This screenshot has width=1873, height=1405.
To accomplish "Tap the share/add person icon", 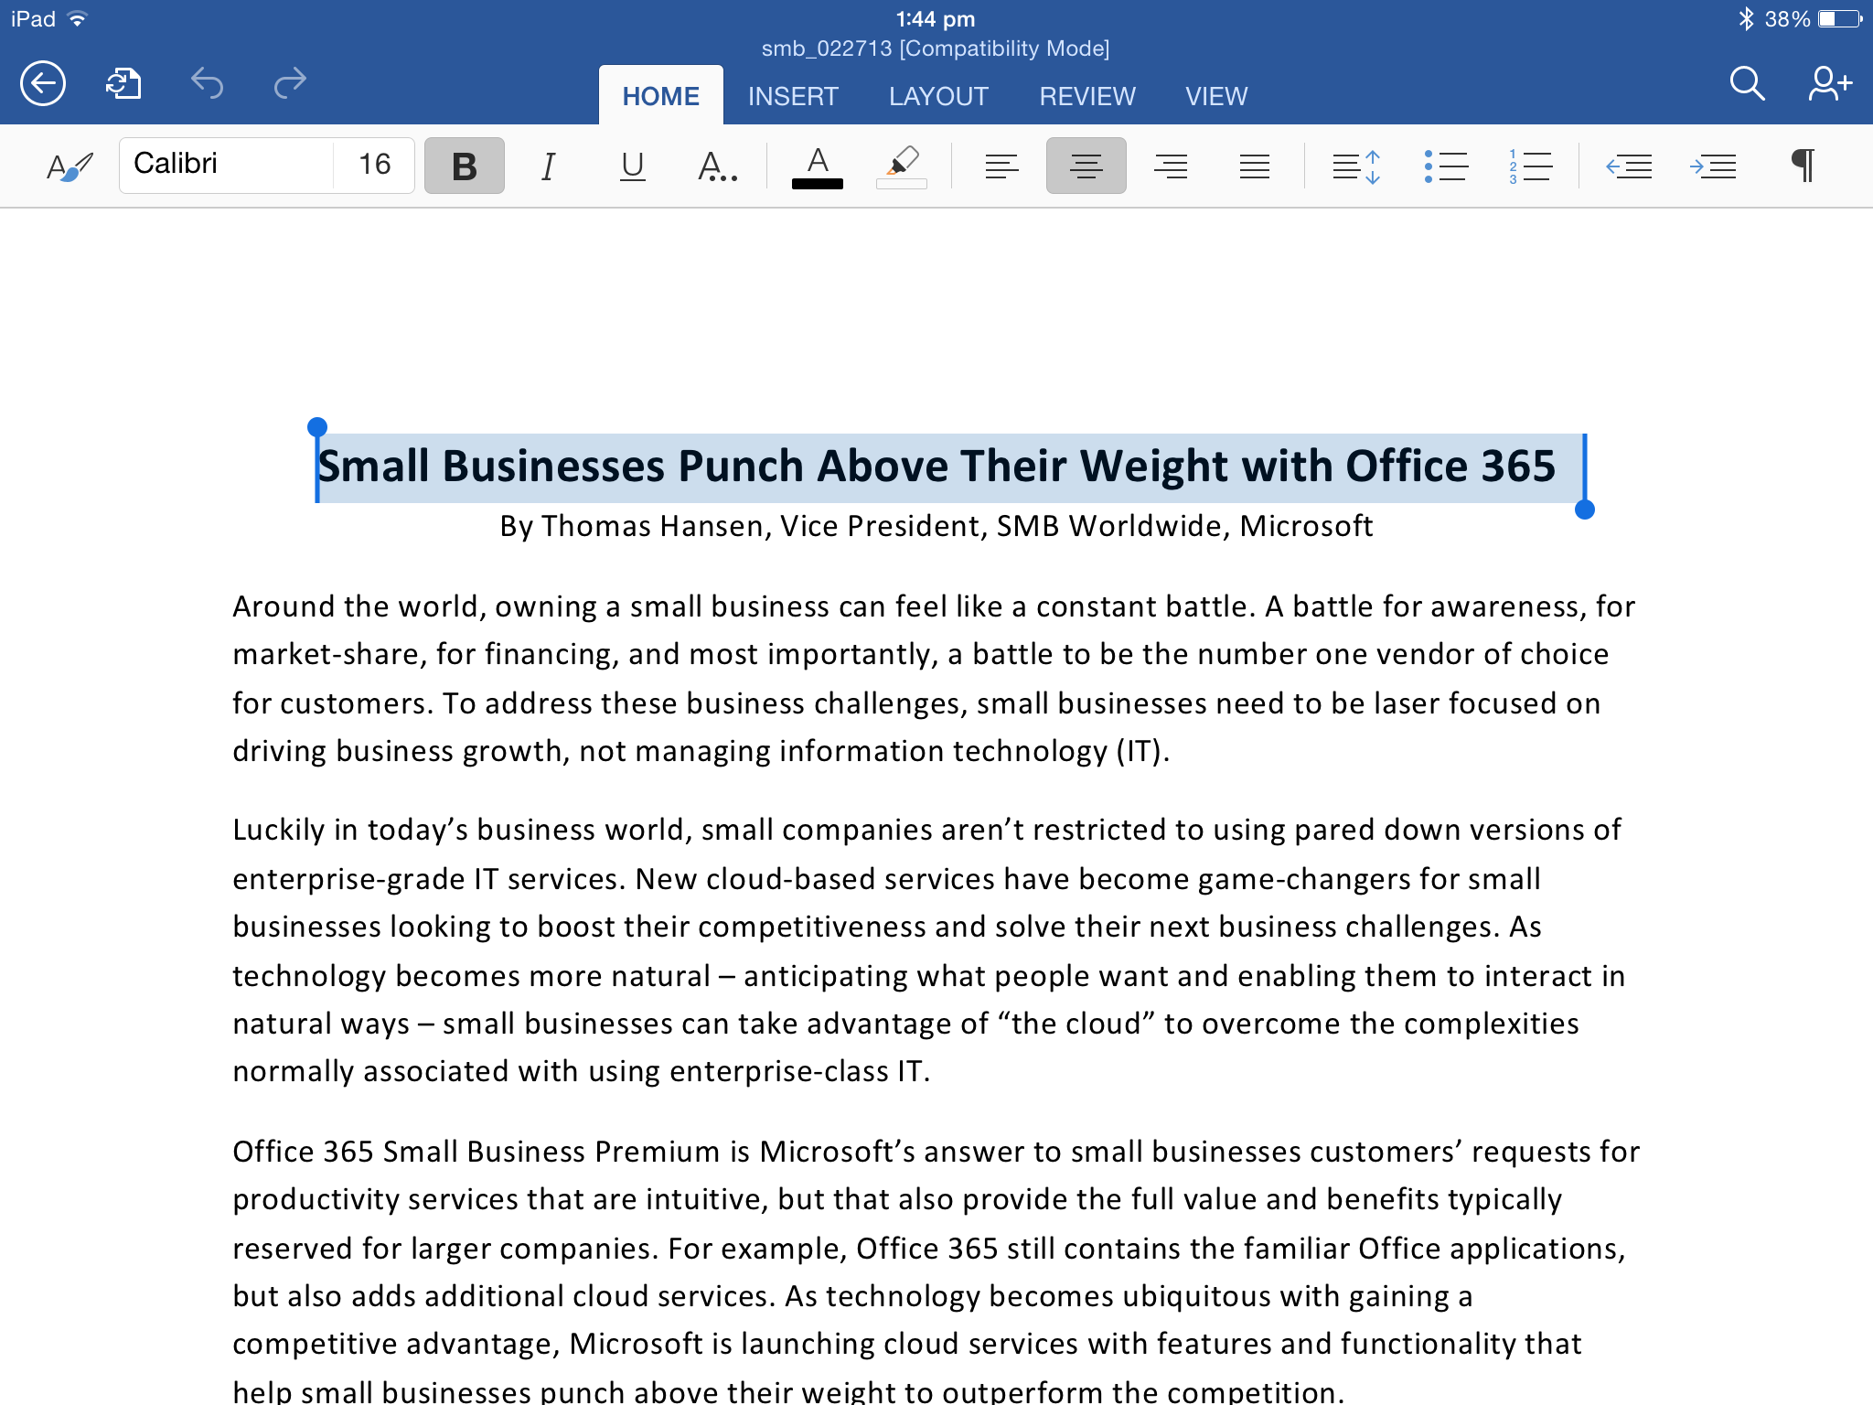I will [1829, 84].
